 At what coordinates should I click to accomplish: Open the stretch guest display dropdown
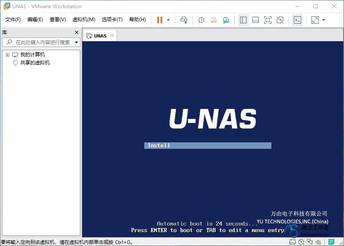coord(324,20)
